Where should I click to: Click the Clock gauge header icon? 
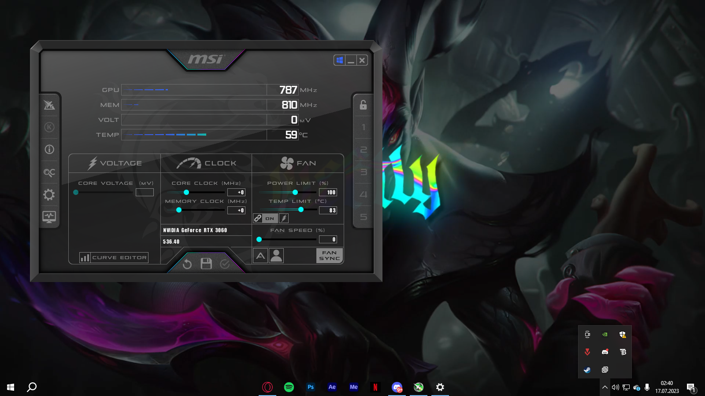189,163
